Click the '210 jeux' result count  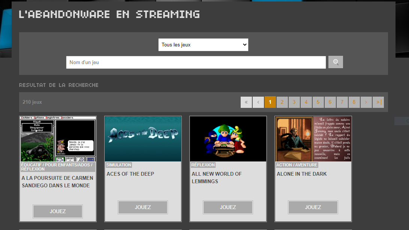pos(32,102)
